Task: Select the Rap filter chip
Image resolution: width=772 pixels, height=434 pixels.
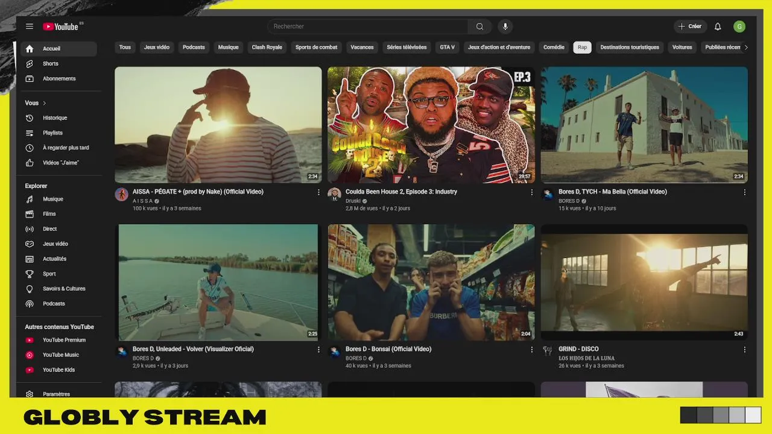Action: (582, 48)
